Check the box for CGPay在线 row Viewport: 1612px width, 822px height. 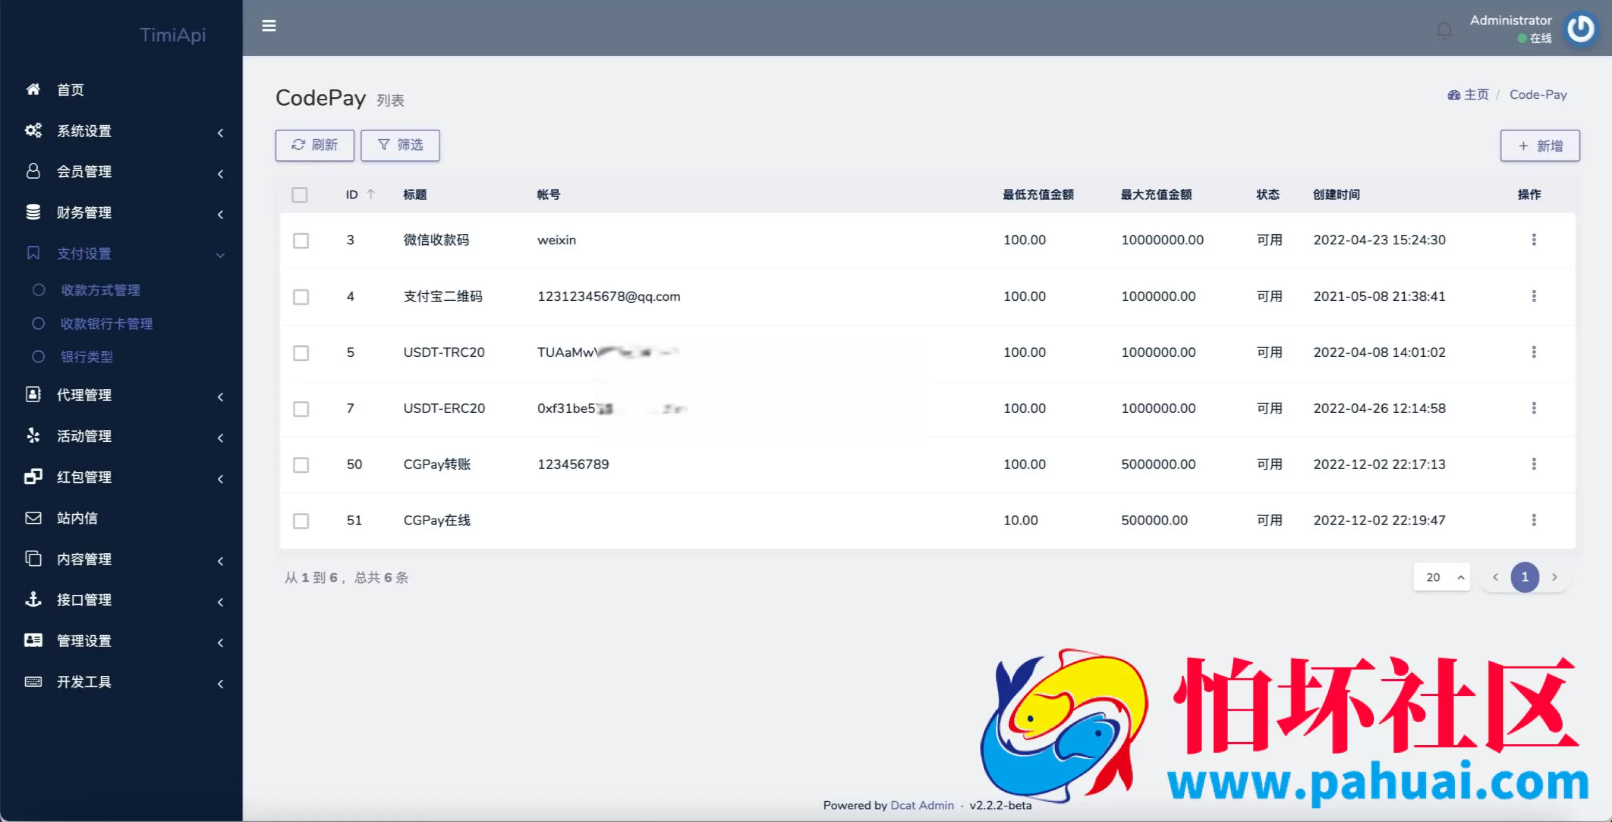tap(301, 521)
